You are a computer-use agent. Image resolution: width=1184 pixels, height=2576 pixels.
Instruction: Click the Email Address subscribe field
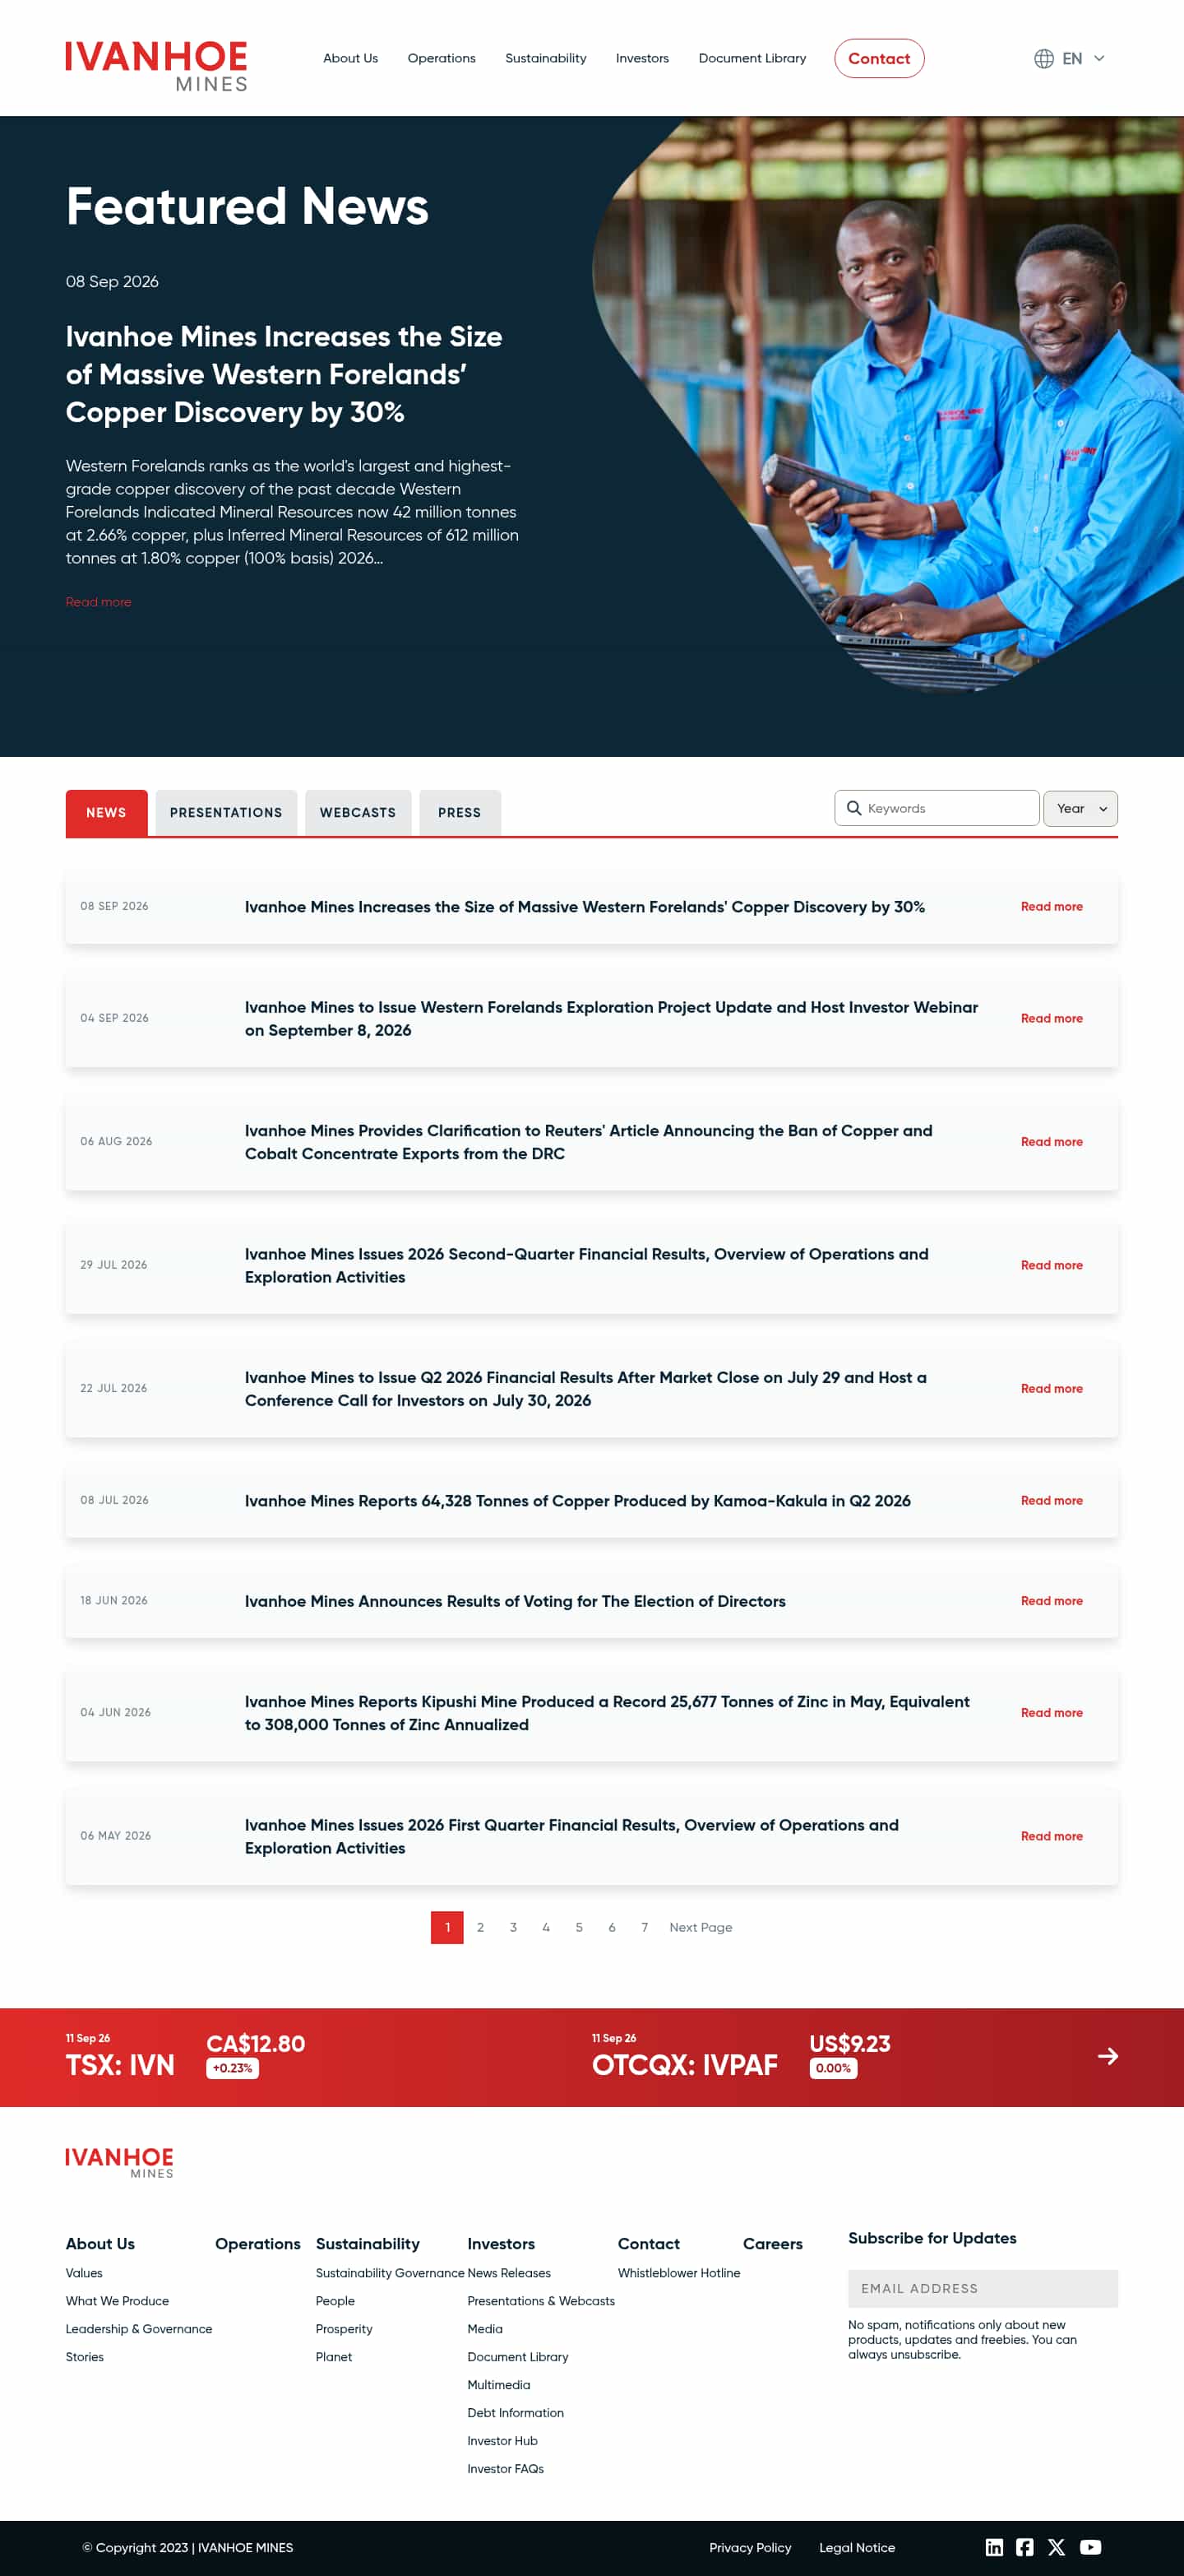983,2288
